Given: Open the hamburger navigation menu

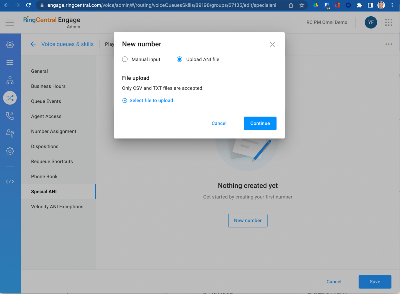Looking at the screenshot, I should [10, 22].
